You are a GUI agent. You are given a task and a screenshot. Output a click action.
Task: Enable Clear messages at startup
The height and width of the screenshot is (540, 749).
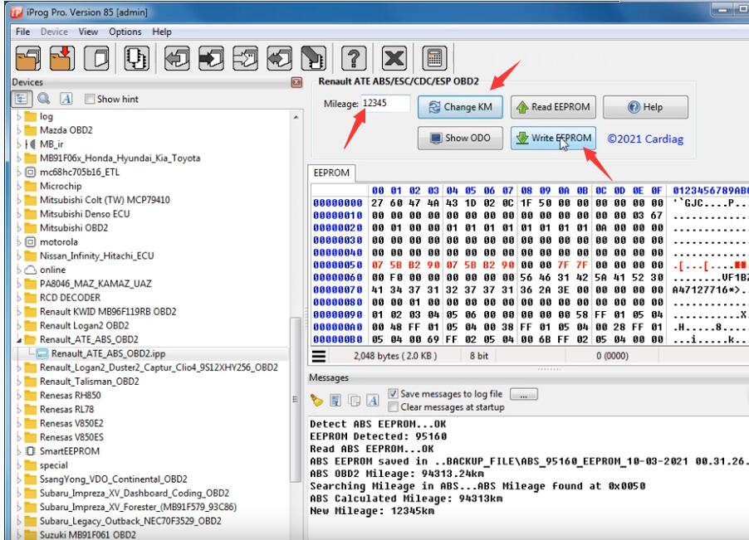click(x=393, y=407)
